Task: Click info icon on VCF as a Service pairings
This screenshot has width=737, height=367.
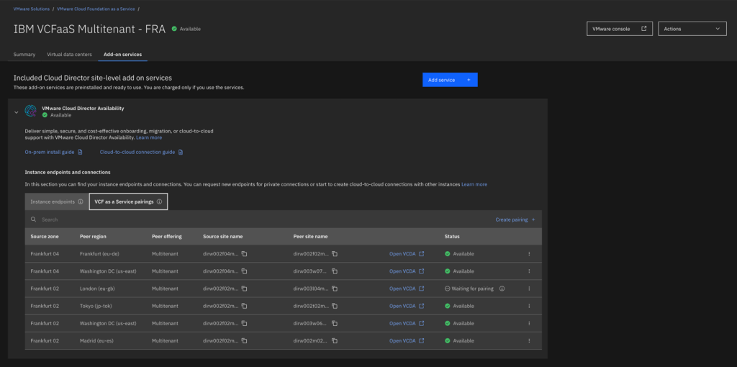Action: (159, 202)
